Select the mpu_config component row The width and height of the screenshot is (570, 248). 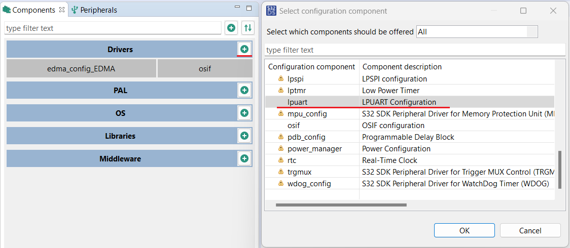[x=410, y=114]
